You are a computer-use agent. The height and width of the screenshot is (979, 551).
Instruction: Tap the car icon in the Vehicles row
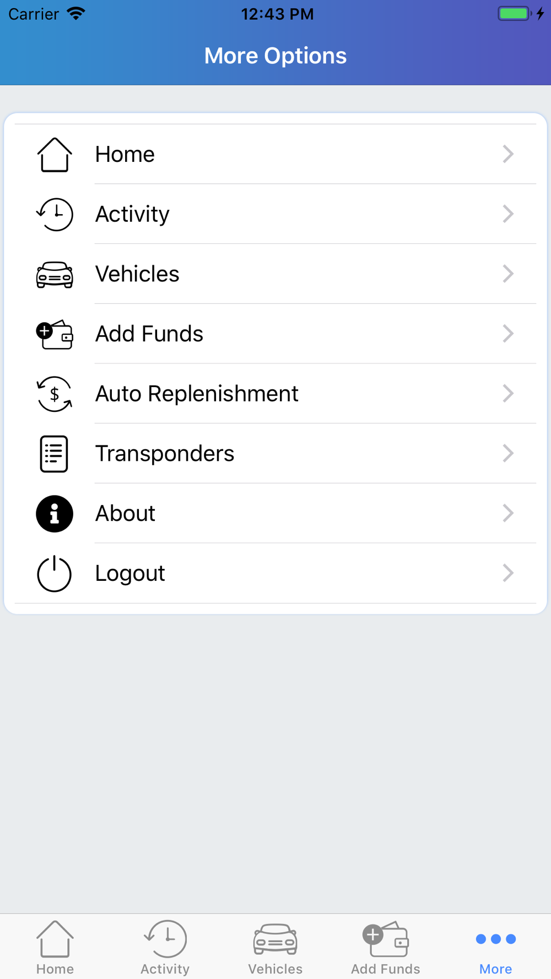pos(55,274)
